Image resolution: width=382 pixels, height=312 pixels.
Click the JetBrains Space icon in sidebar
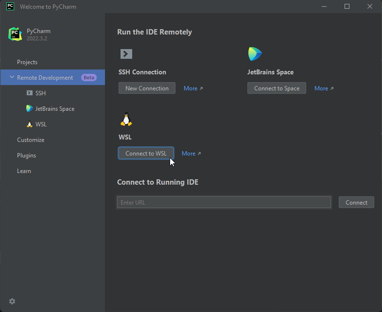click(30, 109)
